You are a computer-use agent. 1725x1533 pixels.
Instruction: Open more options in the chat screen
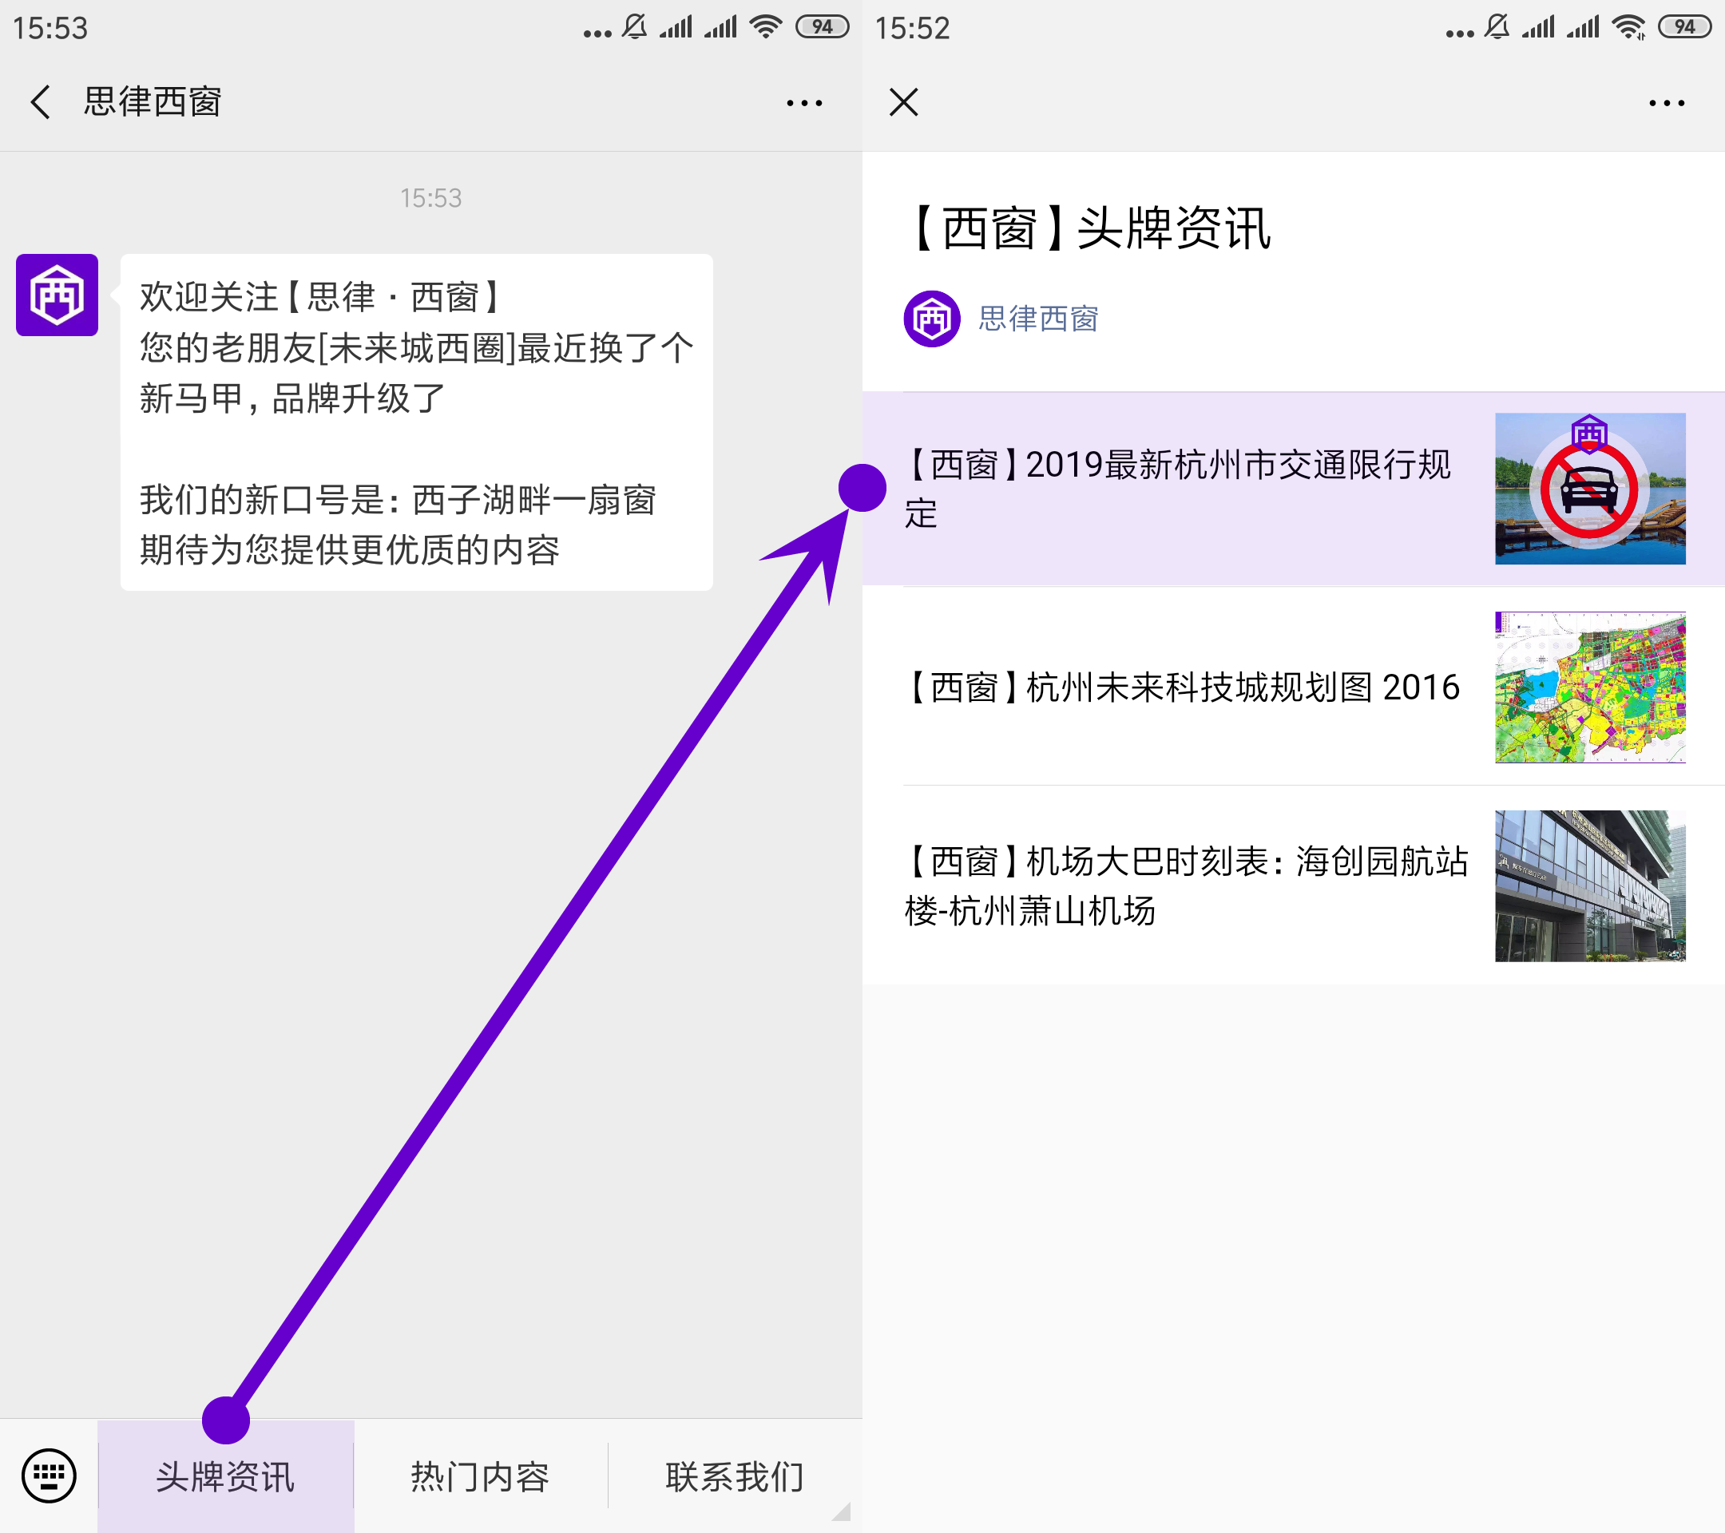[x=803, y=101]
